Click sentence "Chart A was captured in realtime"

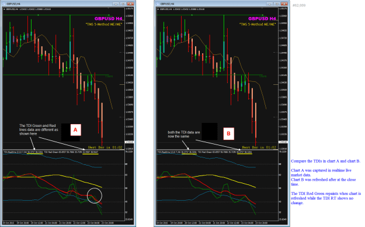coord(321,173)
